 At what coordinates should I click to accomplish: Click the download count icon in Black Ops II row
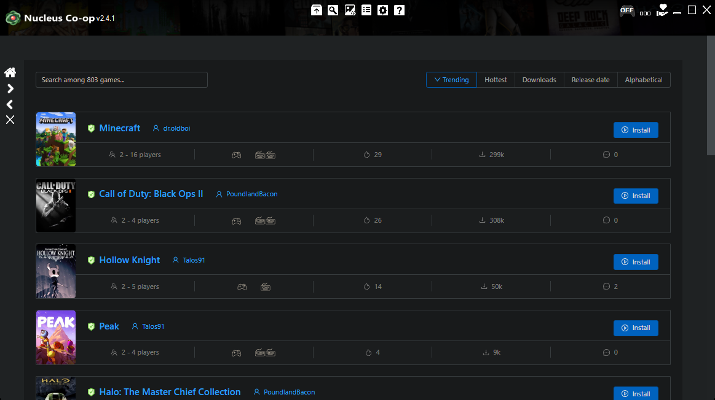[482, 220]
